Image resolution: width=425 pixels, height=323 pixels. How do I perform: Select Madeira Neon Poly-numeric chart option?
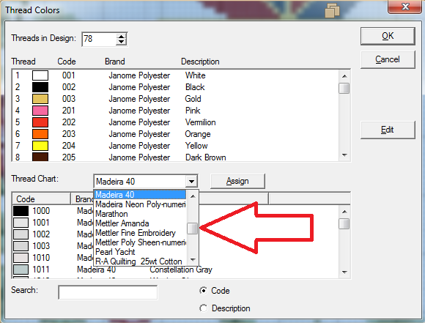click(x=140, y=204)
